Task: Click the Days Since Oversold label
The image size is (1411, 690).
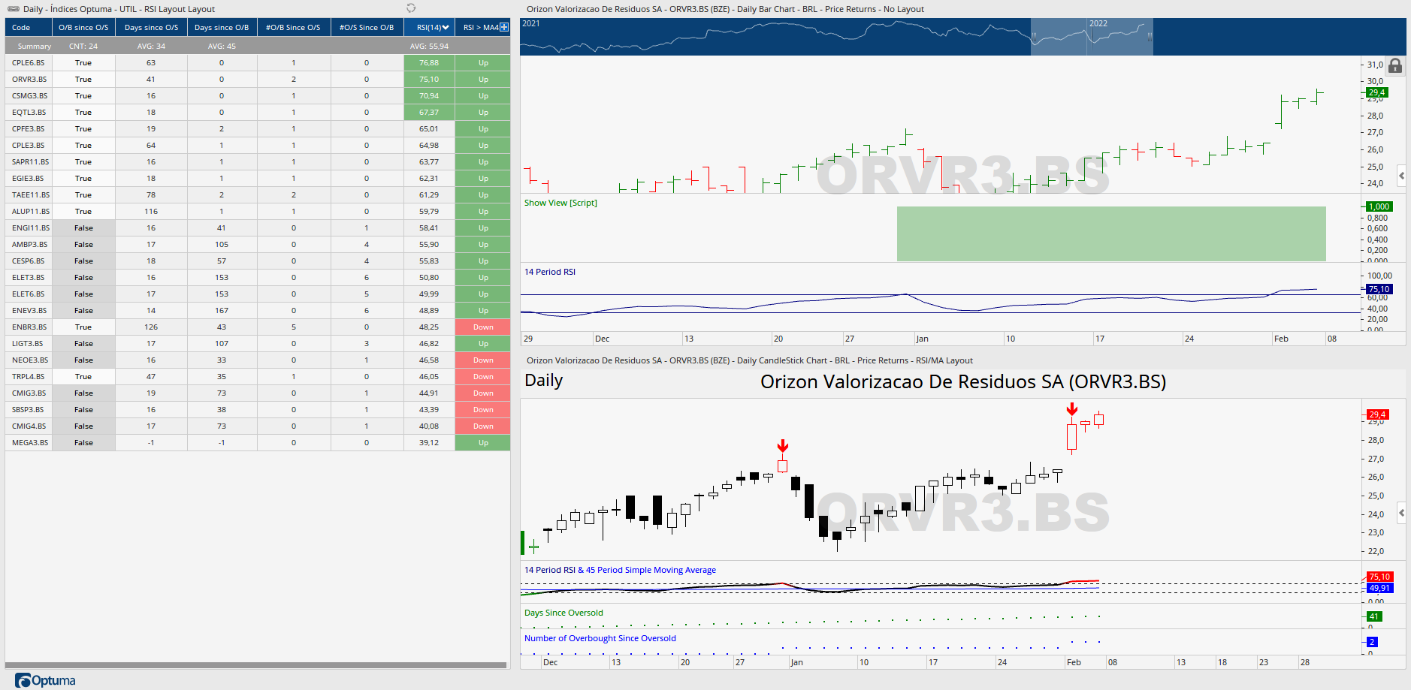Action: coord(563,613)
